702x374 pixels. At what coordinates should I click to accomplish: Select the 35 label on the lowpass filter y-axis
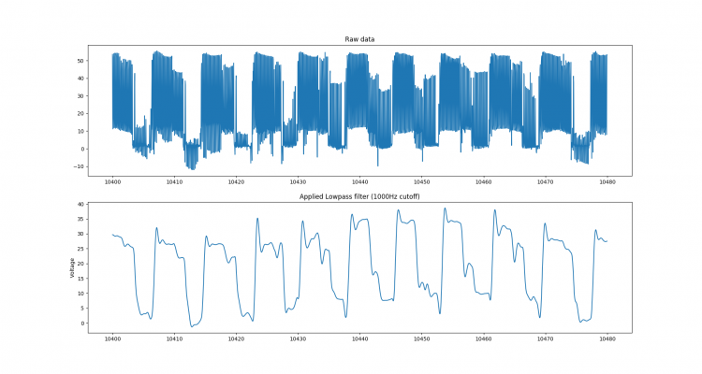80,219
